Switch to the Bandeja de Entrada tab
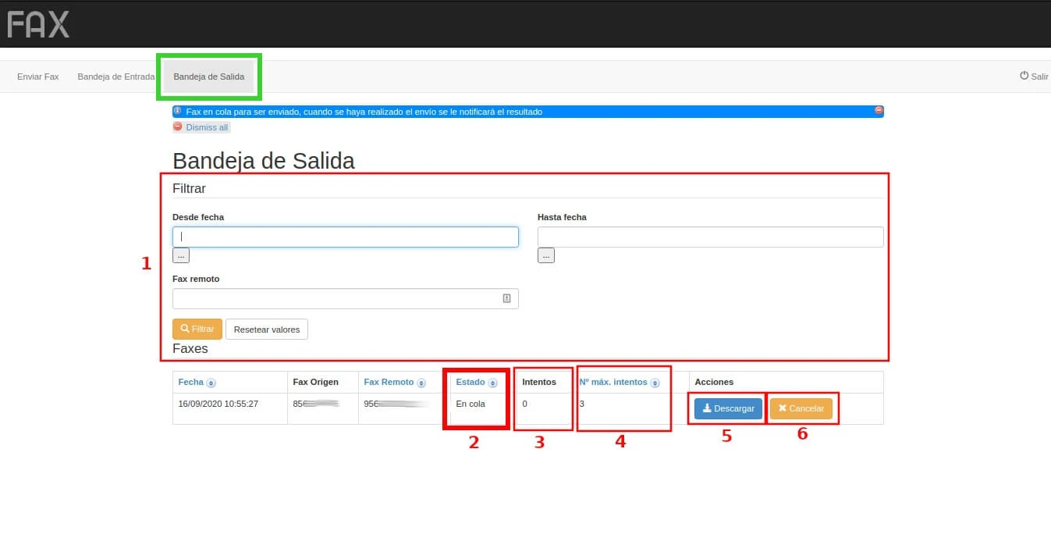The image size is (1051, 538). (115, 77)
